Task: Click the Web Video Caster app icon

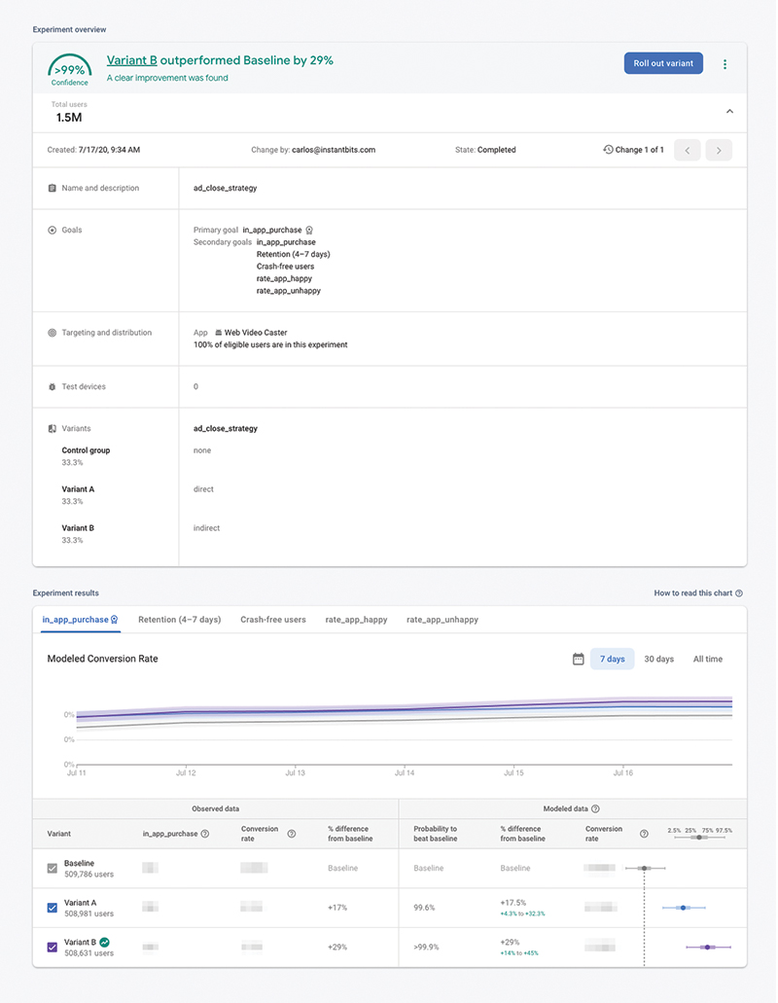Action: tap(219, 333)
